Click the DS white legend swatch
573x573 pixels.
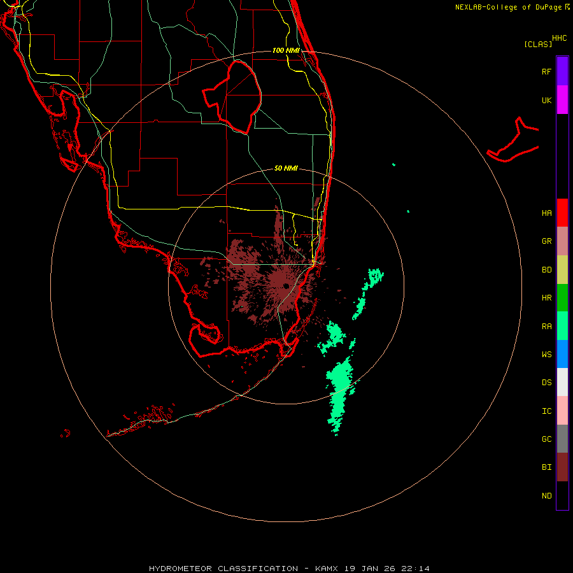(x=562, y=382)
